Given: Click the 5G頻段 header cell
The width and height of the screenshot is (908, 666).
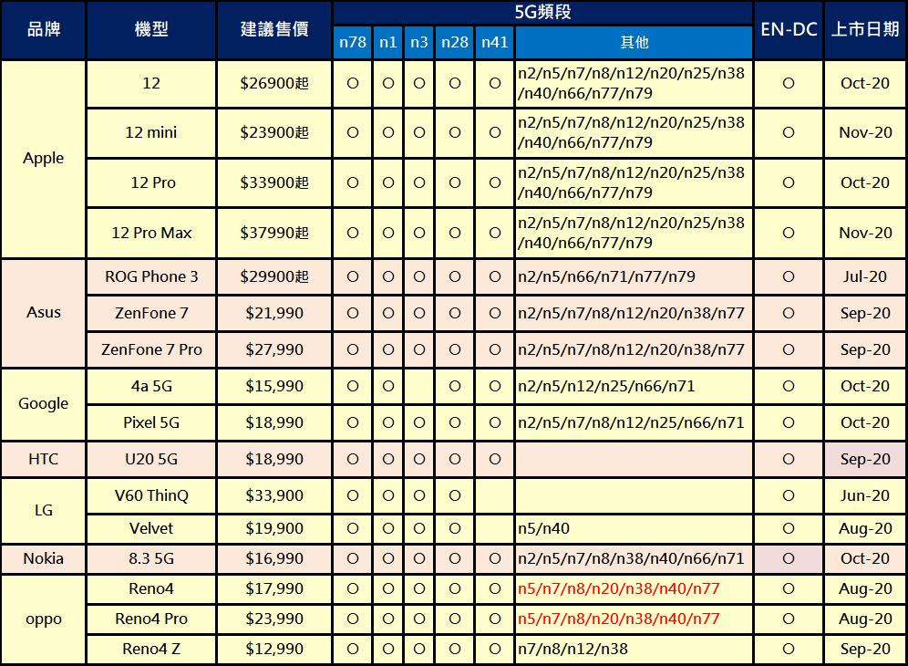Looking at the screenshot, I should point(542,13).
